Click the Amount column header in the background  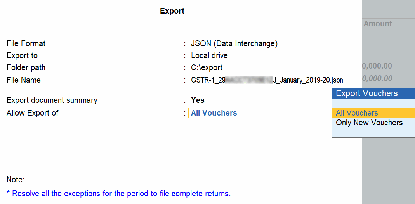(378, 24)
